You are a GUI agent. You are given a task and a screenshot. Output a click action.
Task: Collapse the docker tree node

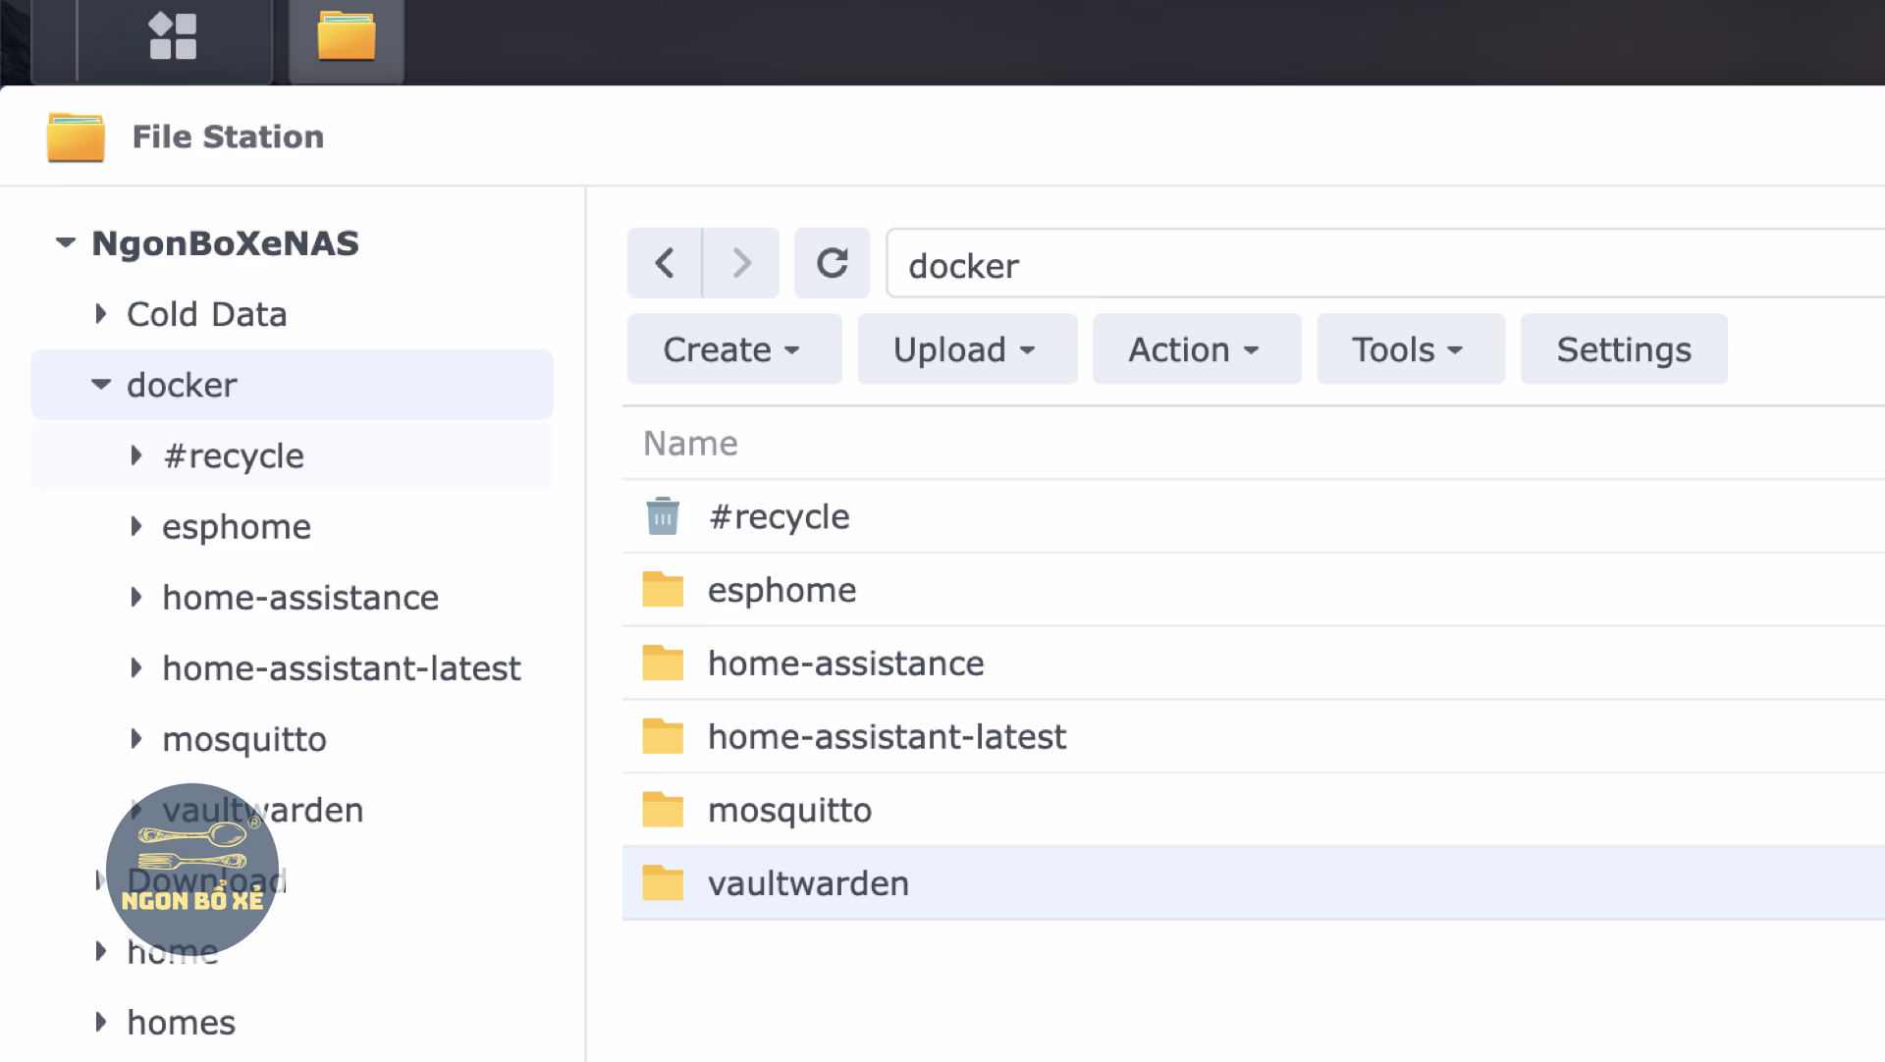(x=101, y=385)
